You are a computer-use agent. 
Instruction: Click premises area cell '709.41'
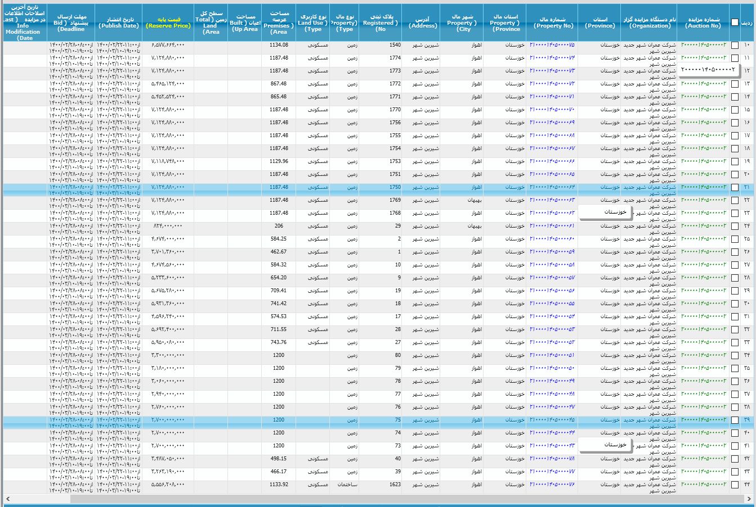click(x=279, y=291)
